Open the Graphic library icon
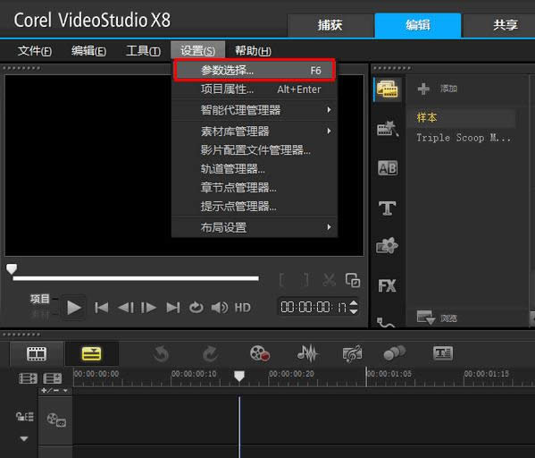535x458 pixels. (388, 245)
